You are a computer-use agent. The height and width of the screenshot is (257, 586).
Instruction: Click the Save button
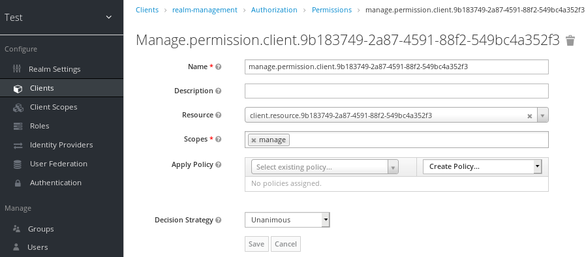pyautogui.click(x=256, y=244)
